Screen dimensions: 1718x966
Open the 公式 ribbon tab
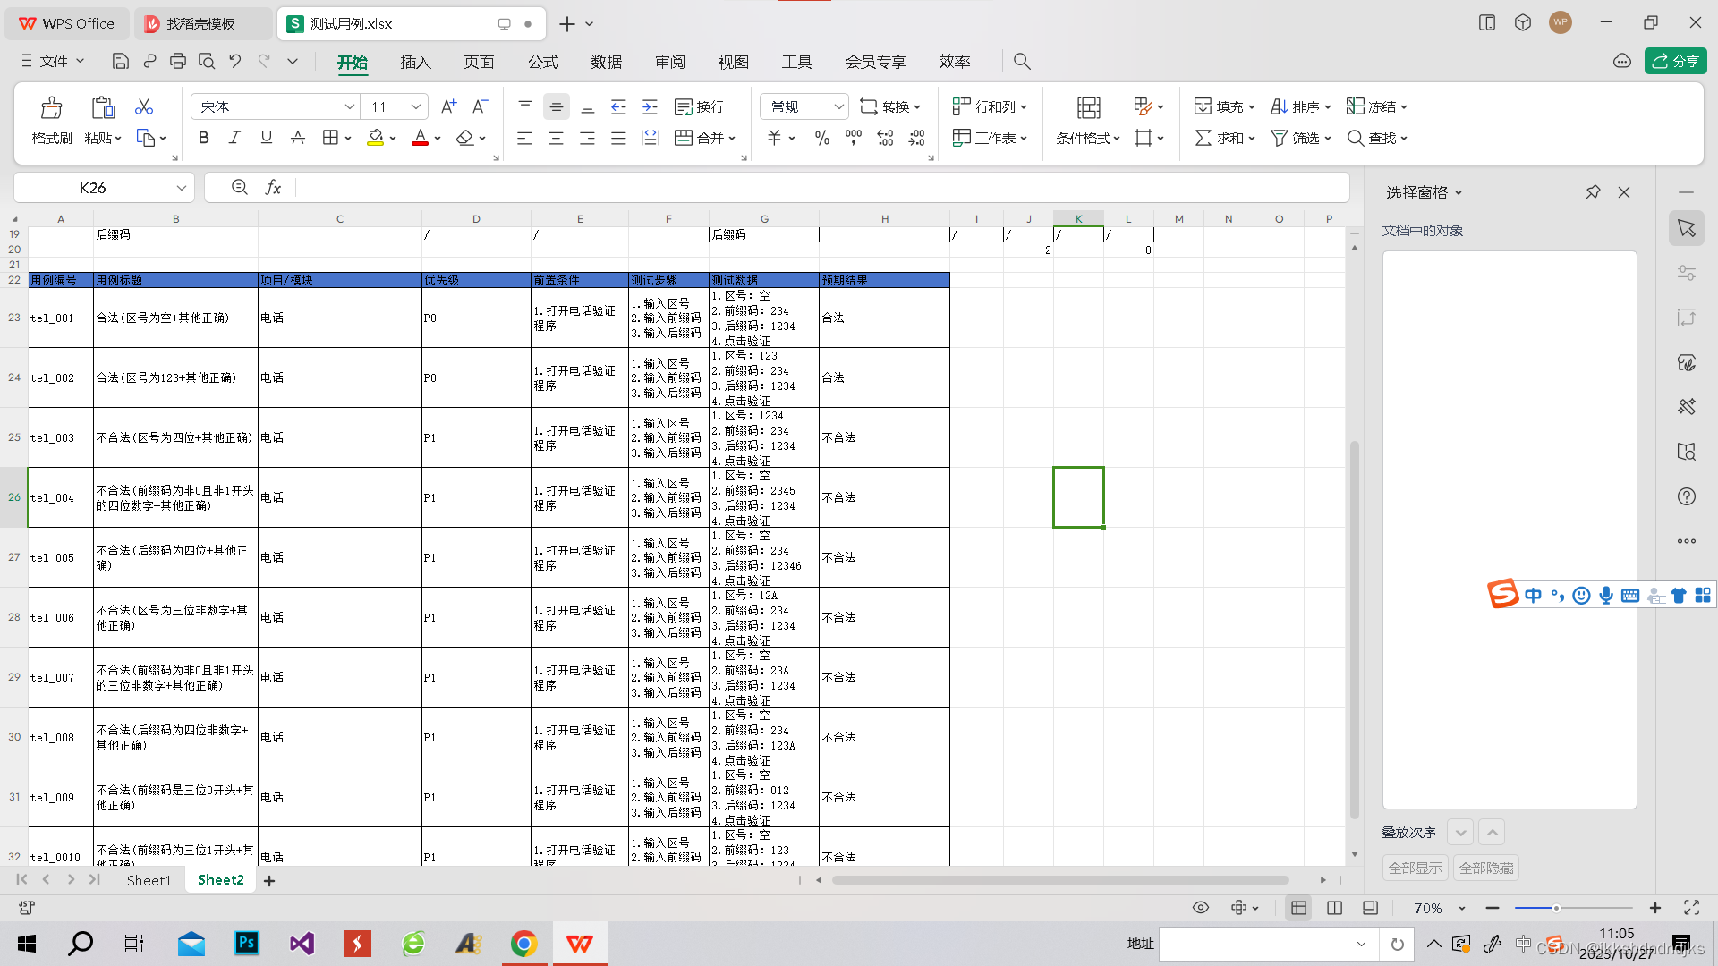coord(542,62)
